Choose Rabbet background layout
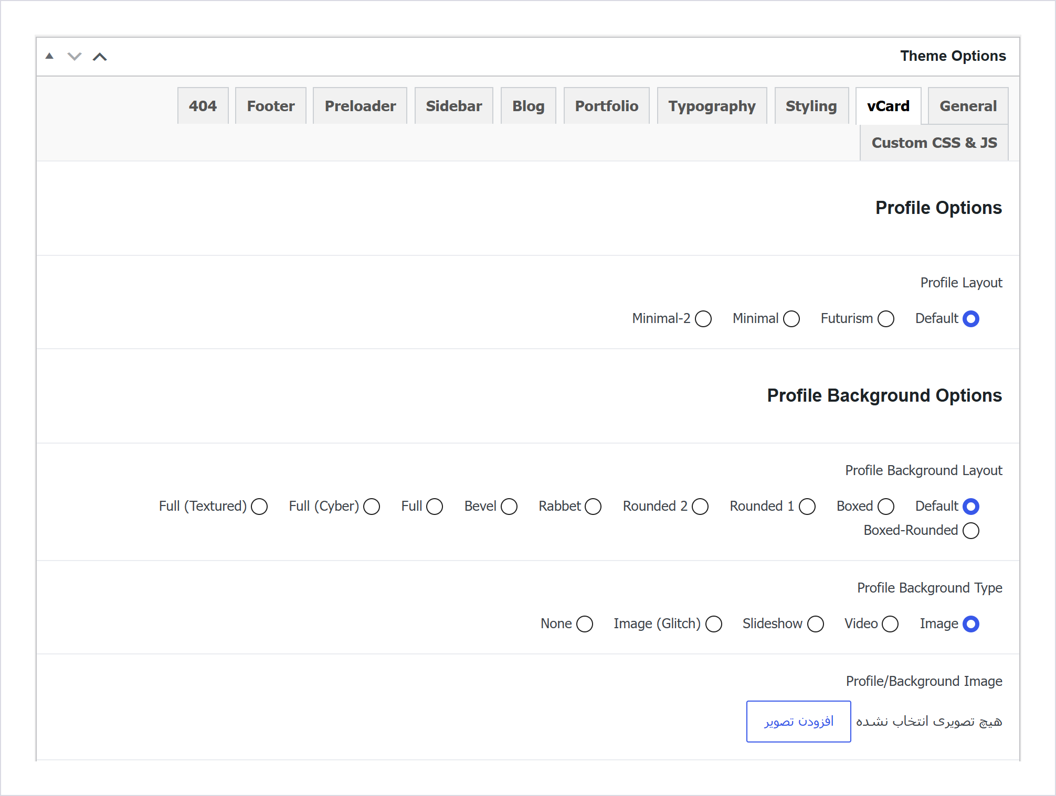This screenshot has width=1056, height=796. point(593,507)
